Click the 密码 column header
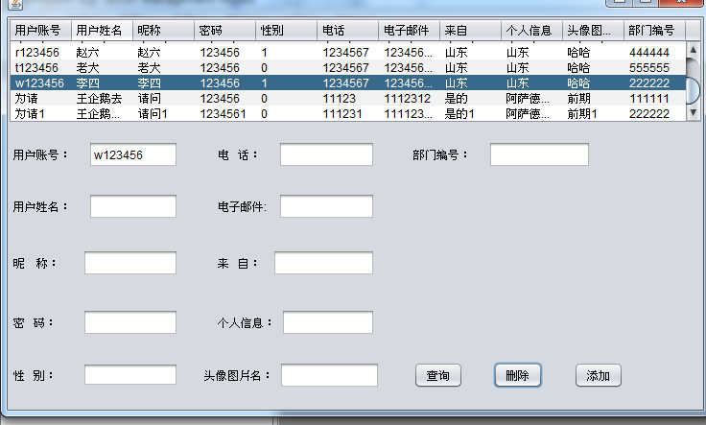706x425 pixels. point(224,31)
